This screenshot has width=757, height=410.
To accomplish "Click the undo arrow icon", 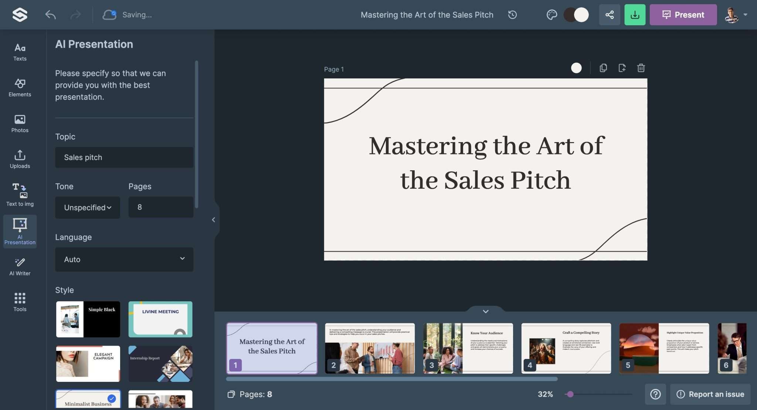I will coord(50,15).
